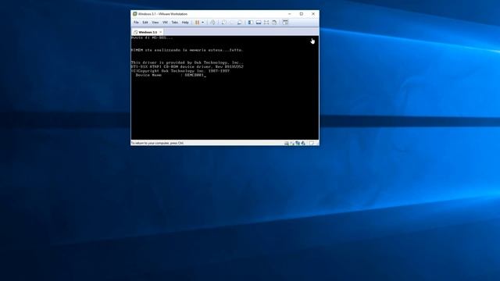This screenshot has height=281, width=500.
Task: Click the network adapter status bar icon
Action: 298,144
